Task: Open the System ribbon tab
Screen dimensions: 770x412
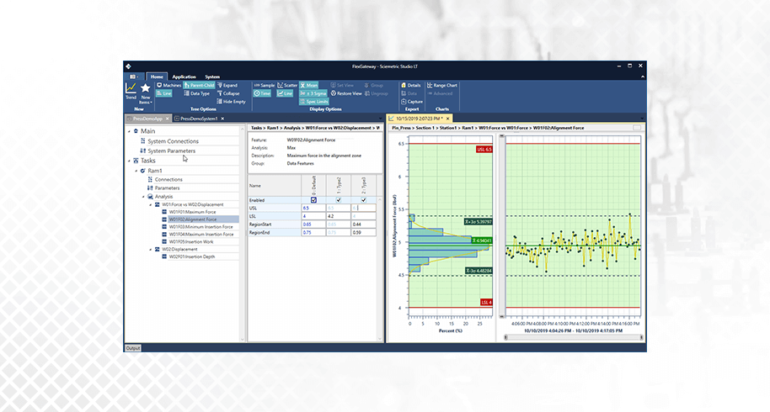Action: [x=212, y=77]
